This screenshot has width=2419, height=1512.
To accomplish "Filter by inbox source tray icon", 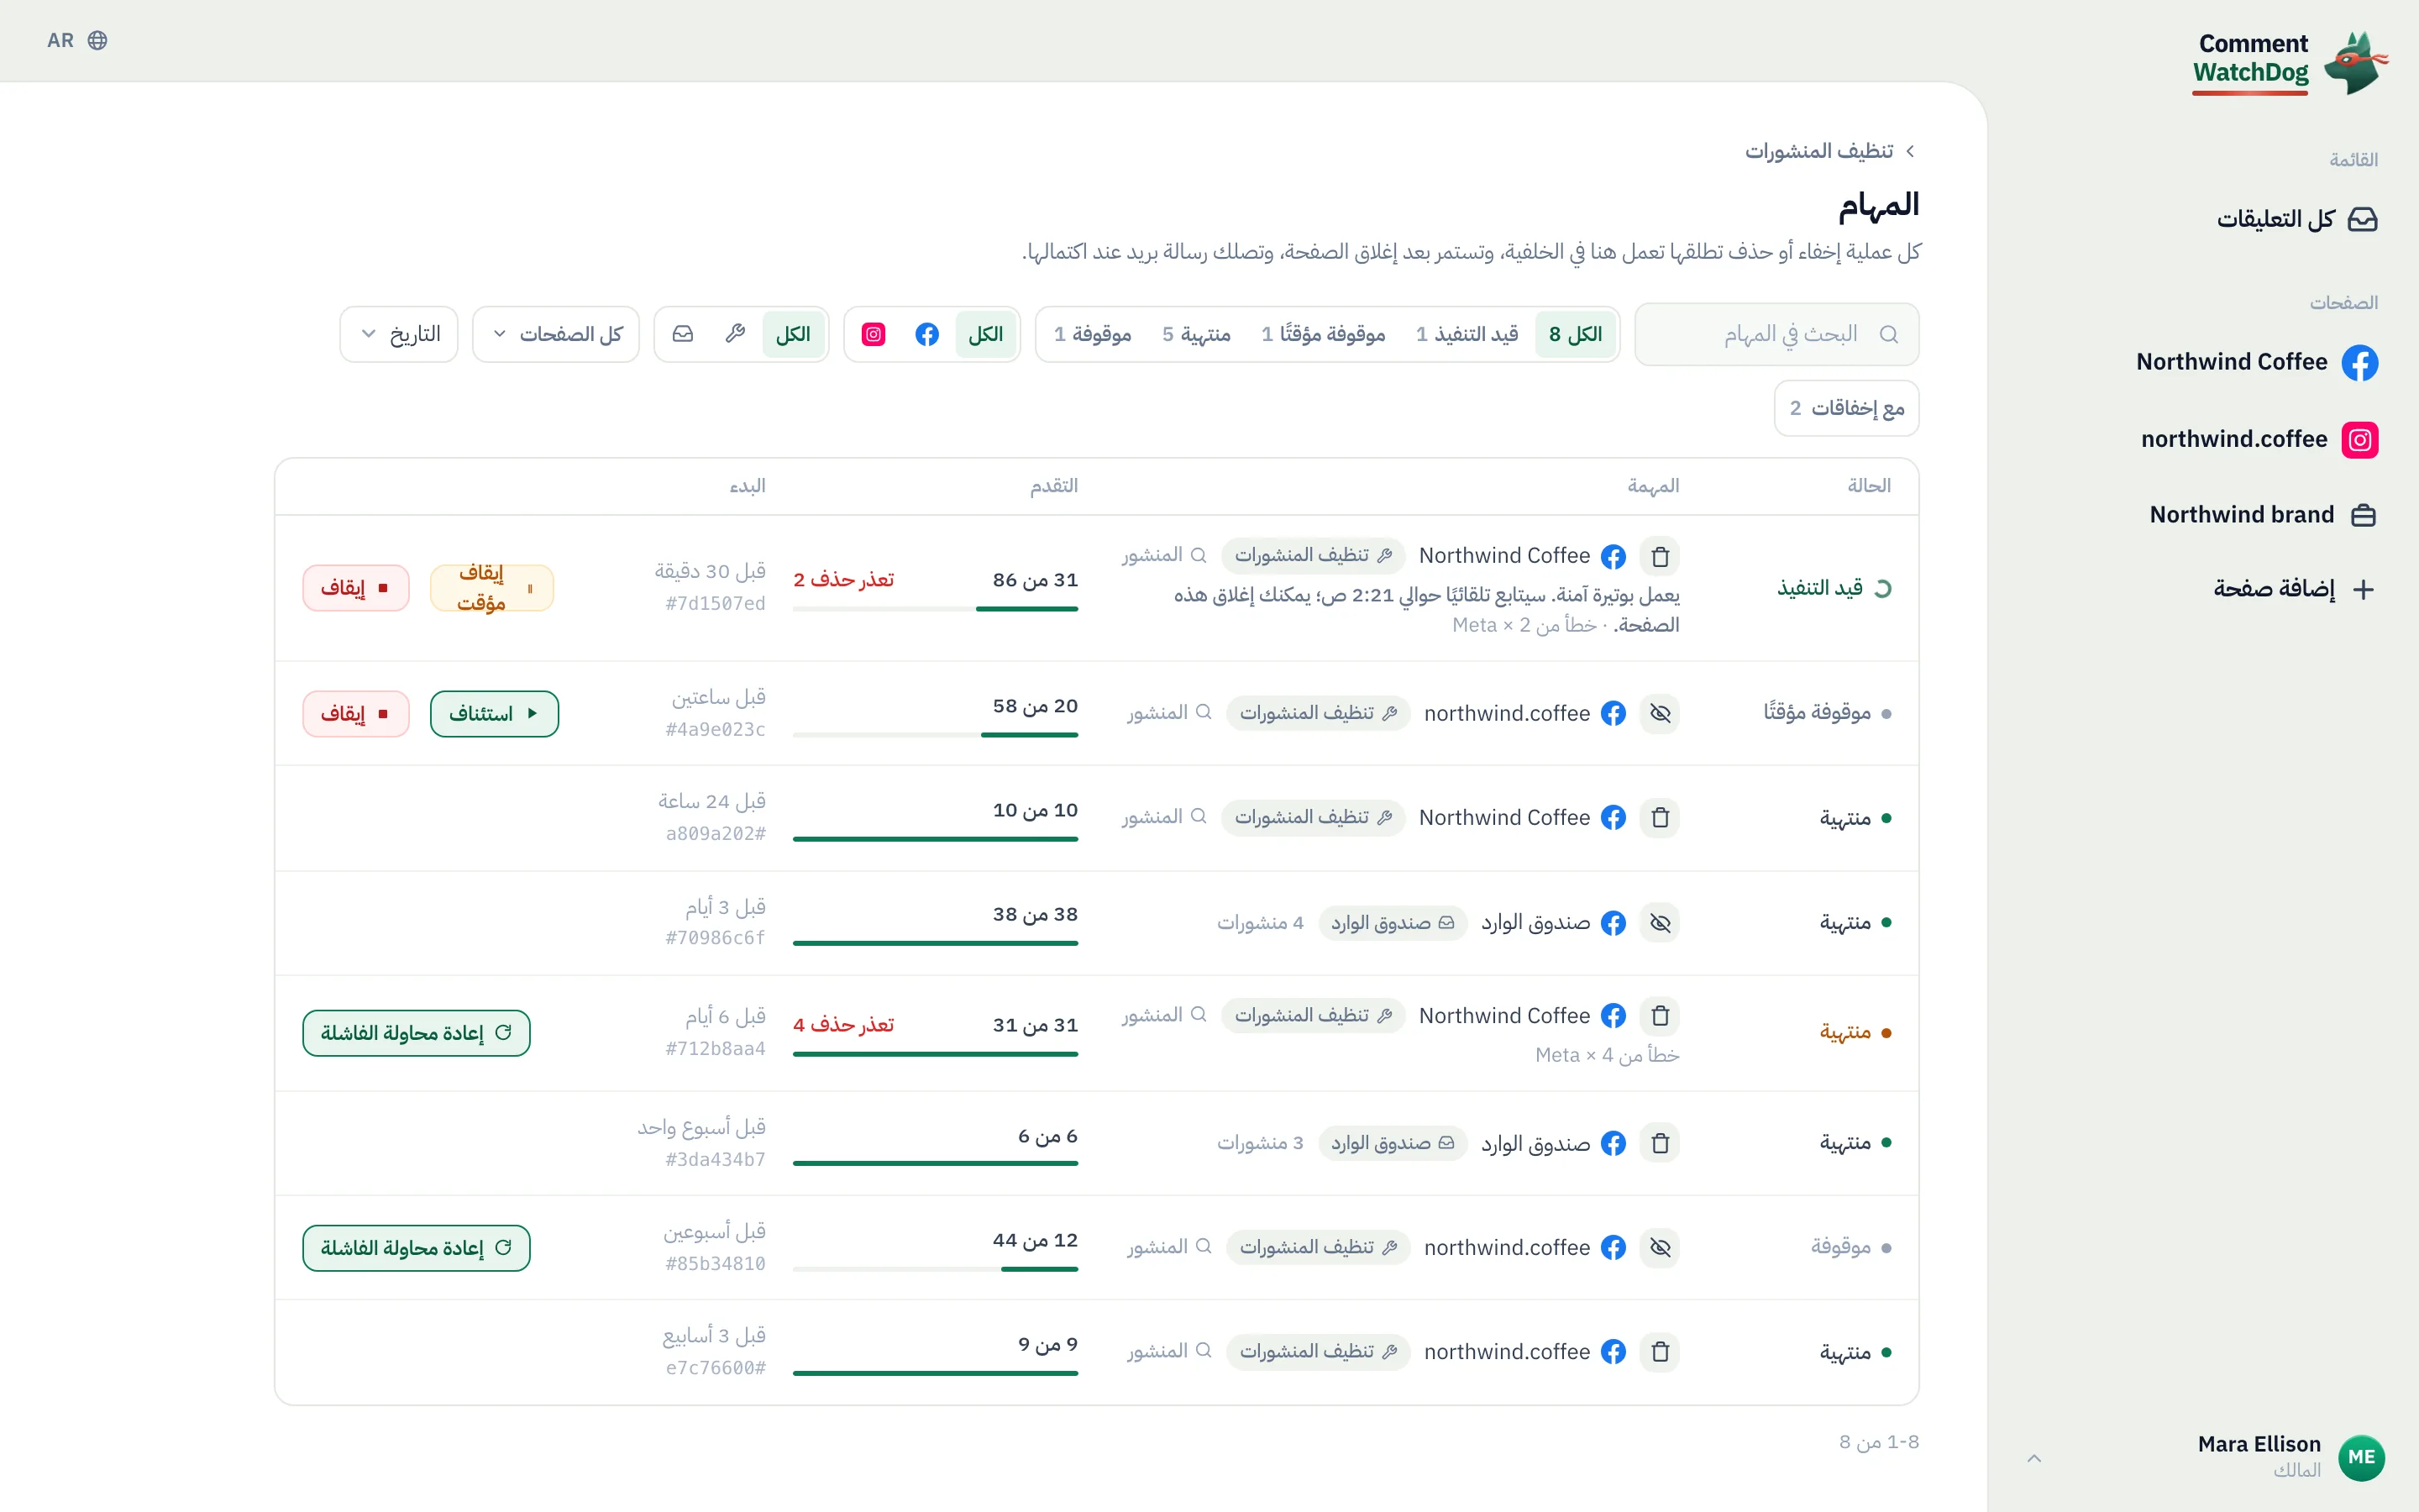I will [683, 334].
